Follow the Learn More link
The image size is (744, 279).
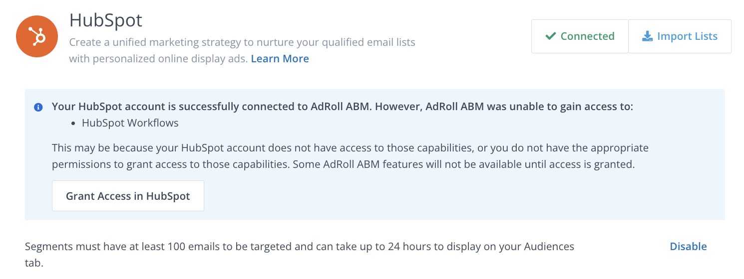click(280, 59)
